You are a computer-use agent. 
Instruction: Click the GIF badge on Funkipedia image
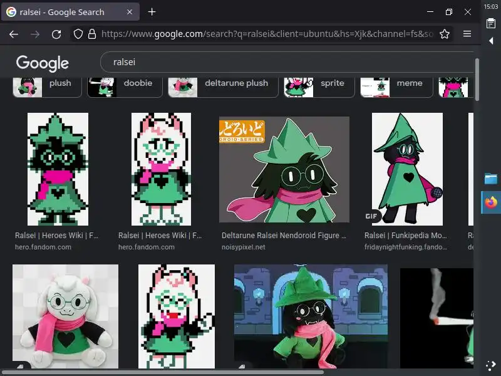click(x=371, y=216)
